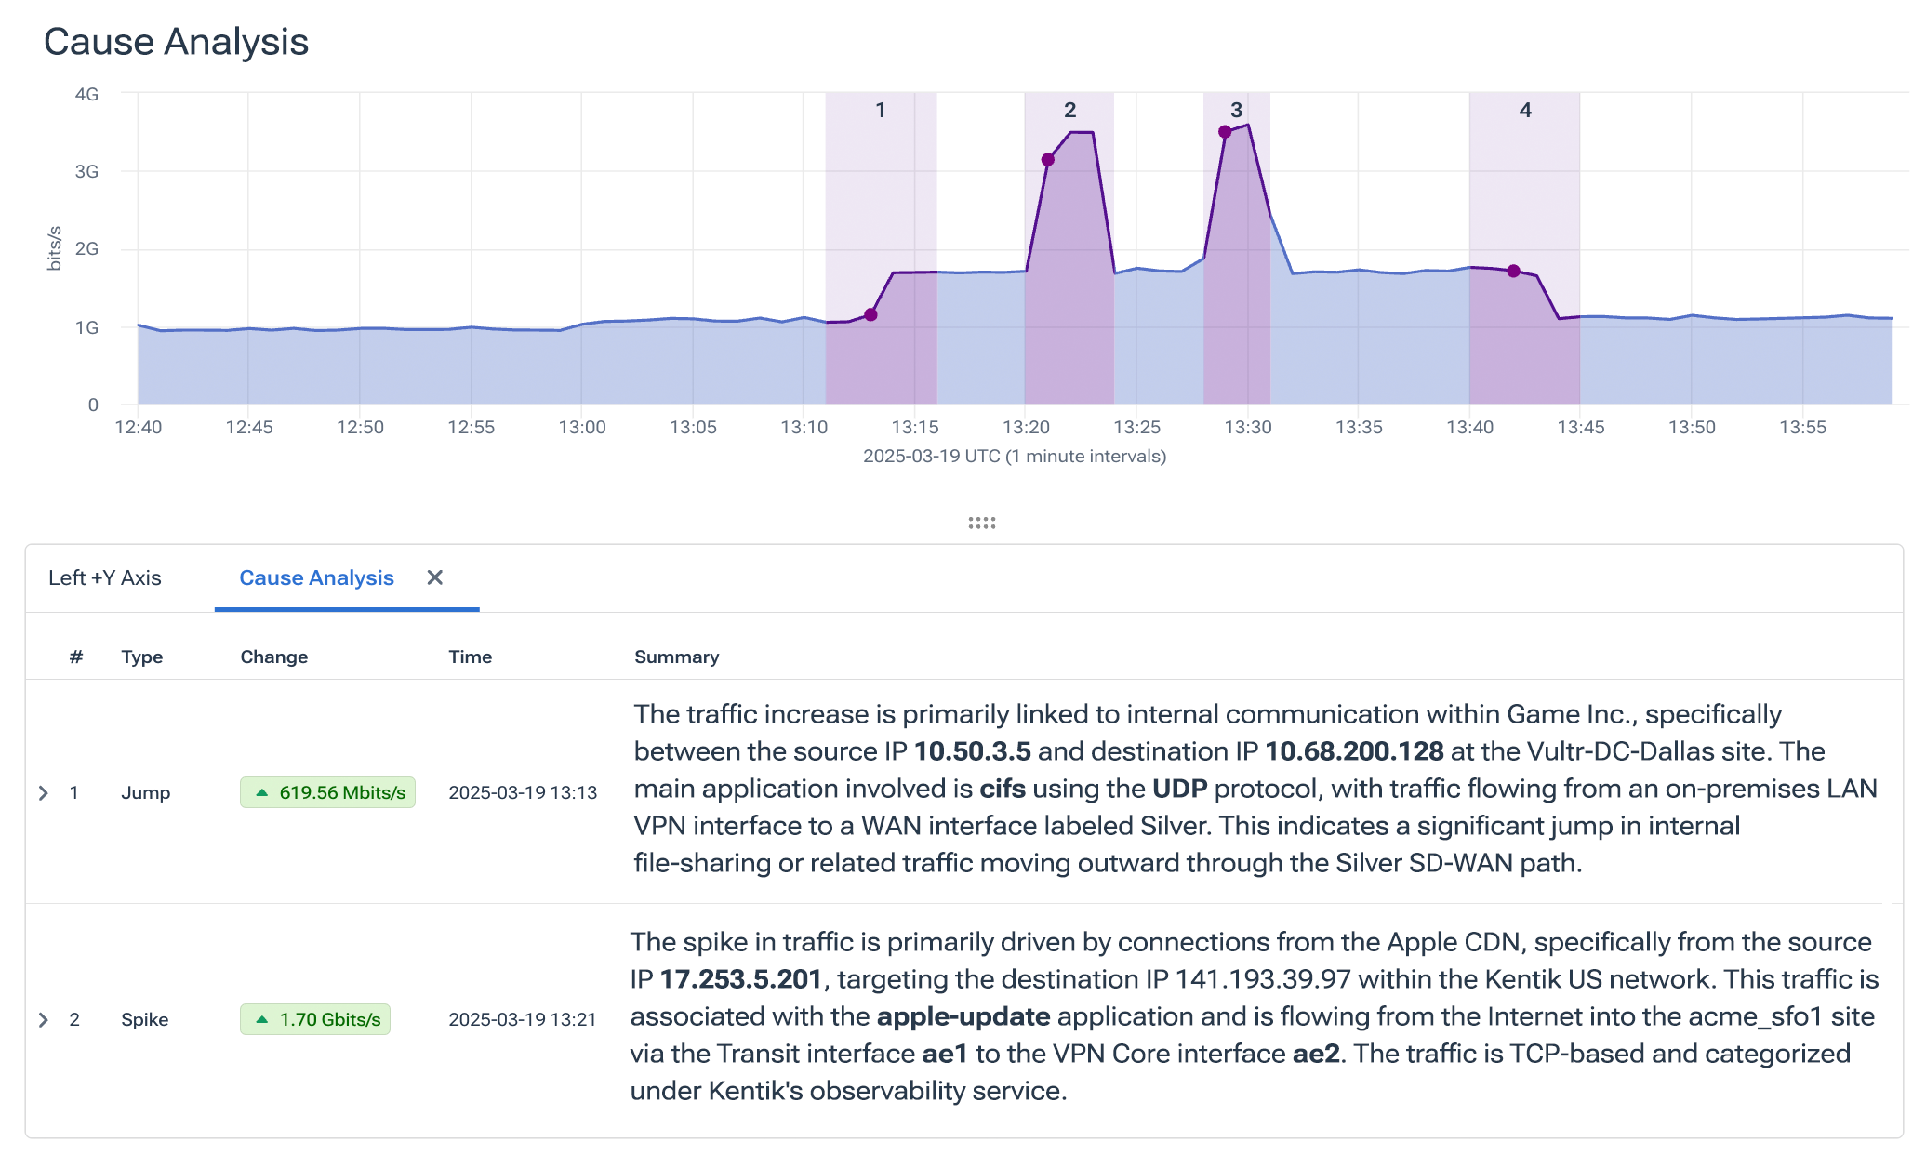Image resolution: width=1926 pixels, height=1168 pixels.
Task: Click the green 1.70 Gbits/s change badge
Action: [315, 1019]
